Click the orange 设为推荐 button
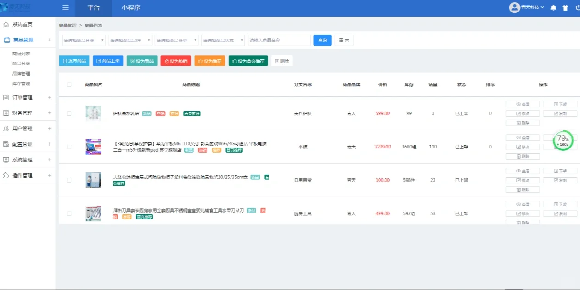Viewport: 580px width, 290px height. click(x=210, y=61)
